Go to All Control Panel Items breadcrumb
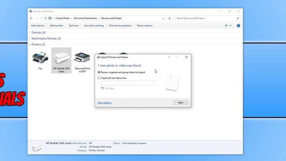 click(85, 18)
